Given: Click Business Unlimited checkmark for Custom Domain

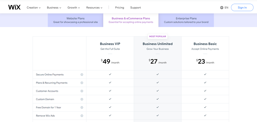Looking at the screenshot, I should pyautogui.click(x=158, y=99).
